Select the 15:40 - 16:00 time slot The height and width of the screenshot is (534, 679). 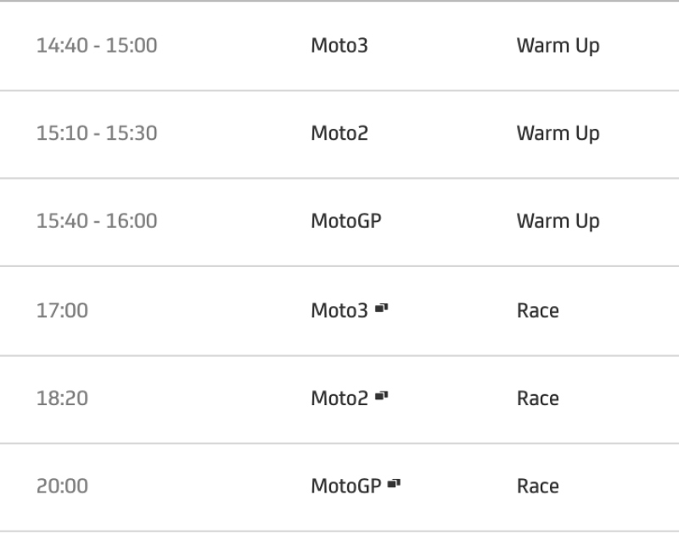(97, 222)
